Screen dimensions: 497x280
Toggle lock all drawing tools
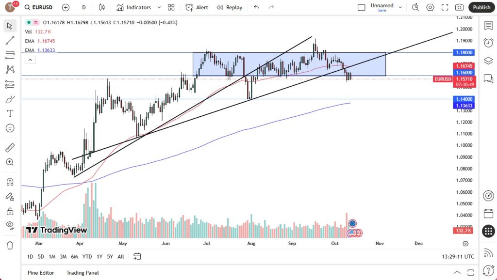[x=10, y=211]
